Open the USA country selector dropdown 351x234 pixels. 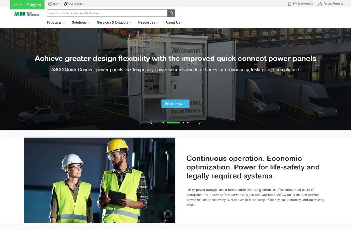click(x=55, y=4)
